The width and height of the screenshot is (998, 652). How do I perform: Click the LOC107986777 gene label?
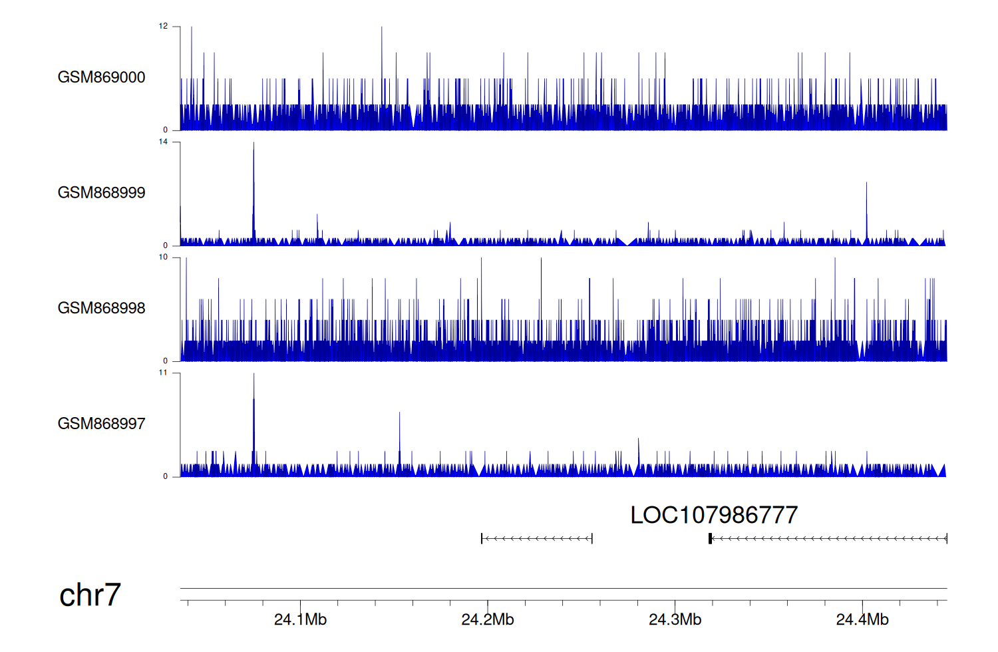pos(714,515)
